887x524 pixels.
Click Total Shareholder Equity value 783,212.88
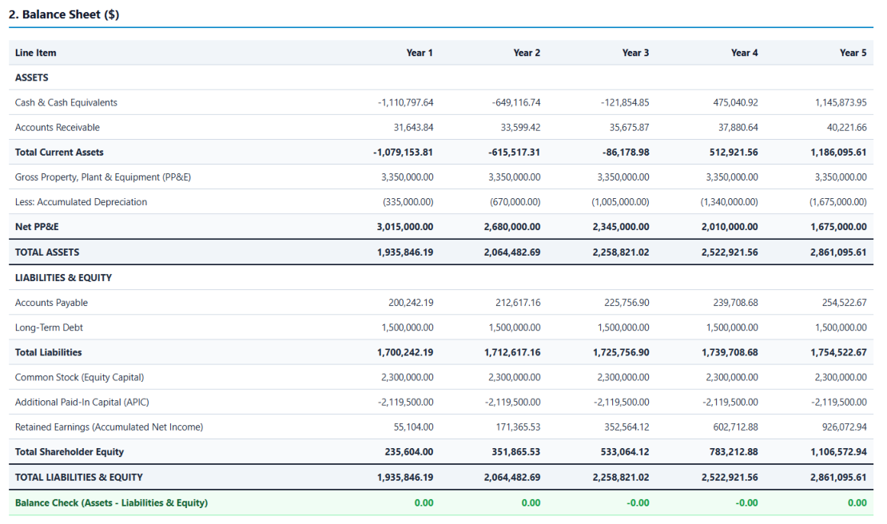point(734,451)
